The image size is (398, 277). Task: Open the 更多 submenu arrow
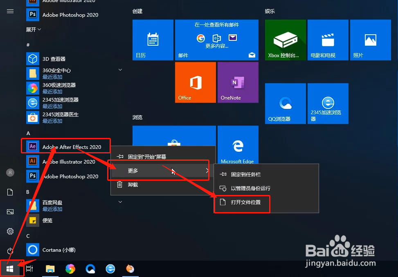207,171
